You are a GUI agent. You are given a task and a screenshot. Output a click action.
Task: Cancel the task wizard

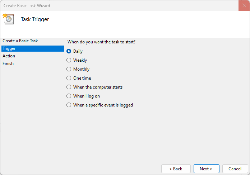point(235,169)
